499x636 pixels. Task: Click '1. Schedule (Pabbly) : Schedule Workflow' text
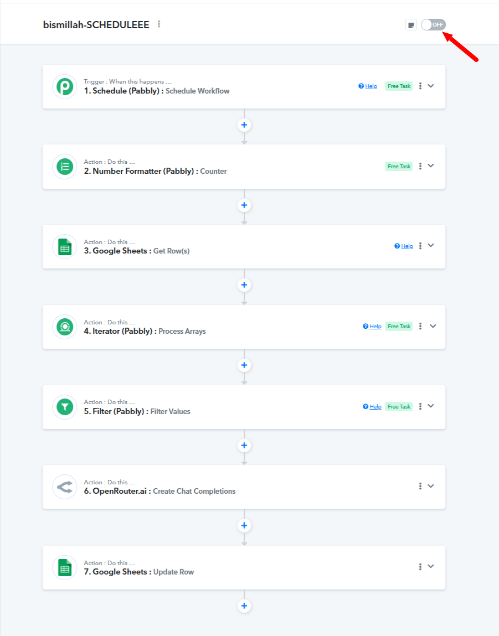[157, 91]
